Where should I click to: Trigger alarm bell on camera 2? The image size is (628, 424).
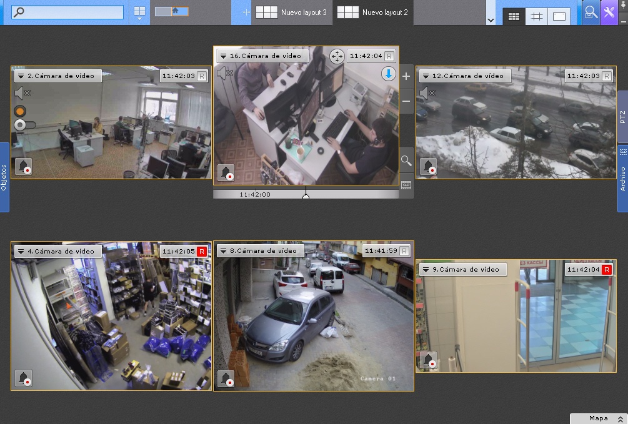tap(23, 166)
